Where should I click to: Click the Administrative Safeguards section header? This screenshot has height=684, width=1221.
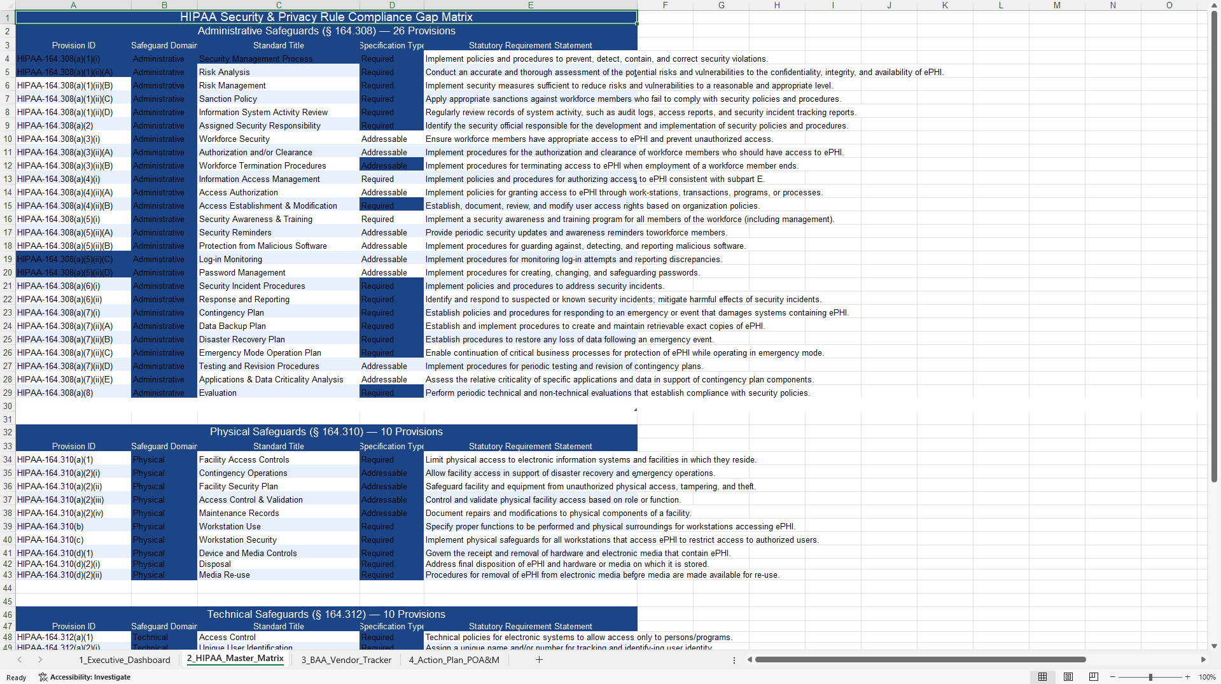click(x=326, y=31)
